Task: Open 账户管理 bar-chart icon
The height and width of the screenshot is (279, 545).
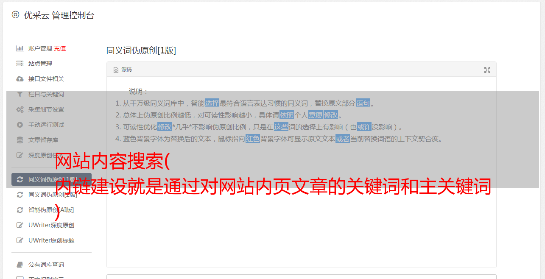Action: click(20, 48)
